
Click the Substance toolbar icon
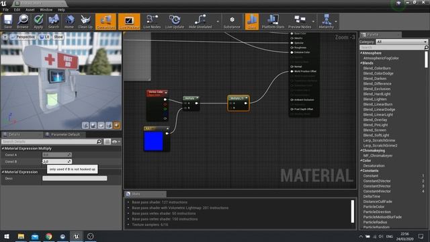[x=232, y=22]
